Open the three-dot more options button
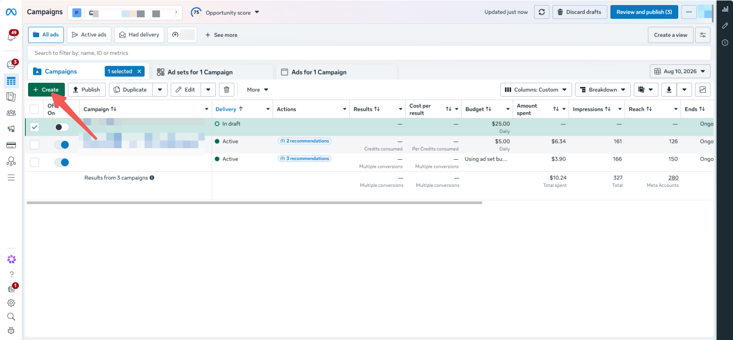 688,12
